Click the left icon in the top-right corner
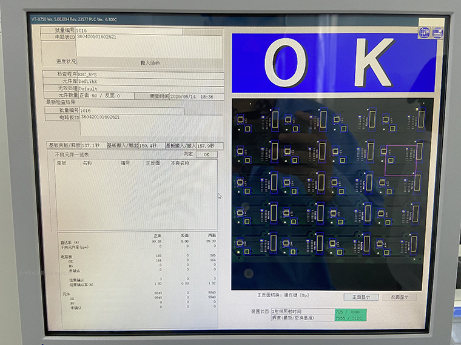Image resolution: width=461 pixels, height=345 pixels. pos(423,33)
